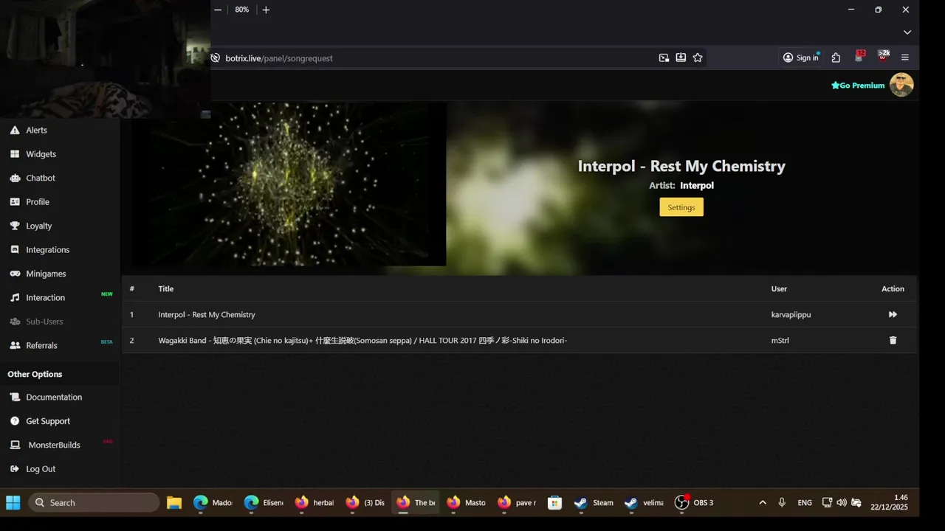Screen dimensions: 945x531
Task: Open the Alerts sidebar section
Action: (x=36, y=130)
